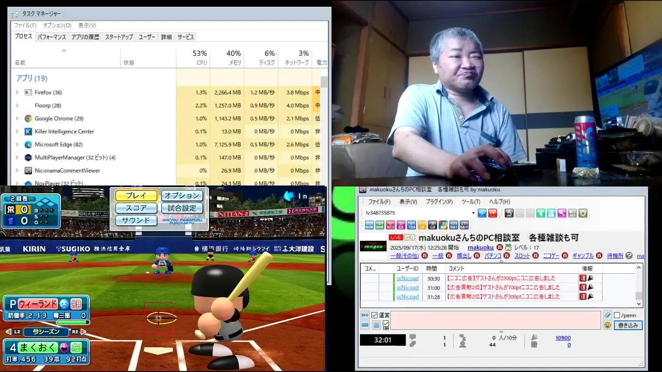Screen dimensions: 662x372
Task: Click the green download-arrow toolbar icon
Action: (x=540, y=213)
